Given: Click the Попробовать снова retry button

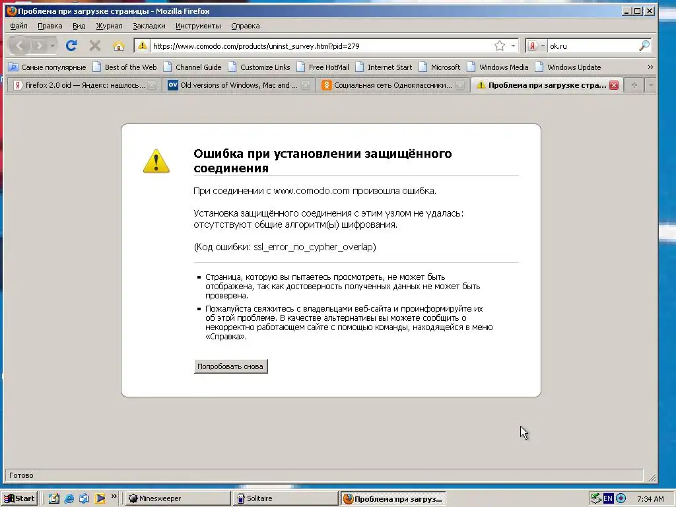Looking at the screenshot, I should (230, 366).
